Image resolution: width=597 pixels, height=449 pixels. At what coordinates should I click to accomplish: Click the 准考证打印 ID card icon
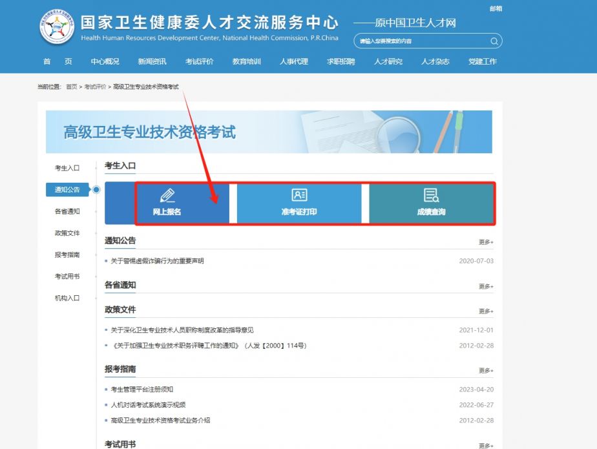299,195
